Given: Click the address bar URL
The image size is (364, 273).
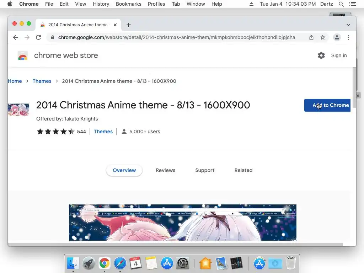Looking at the screenshot, I should (x=177, y=37).
